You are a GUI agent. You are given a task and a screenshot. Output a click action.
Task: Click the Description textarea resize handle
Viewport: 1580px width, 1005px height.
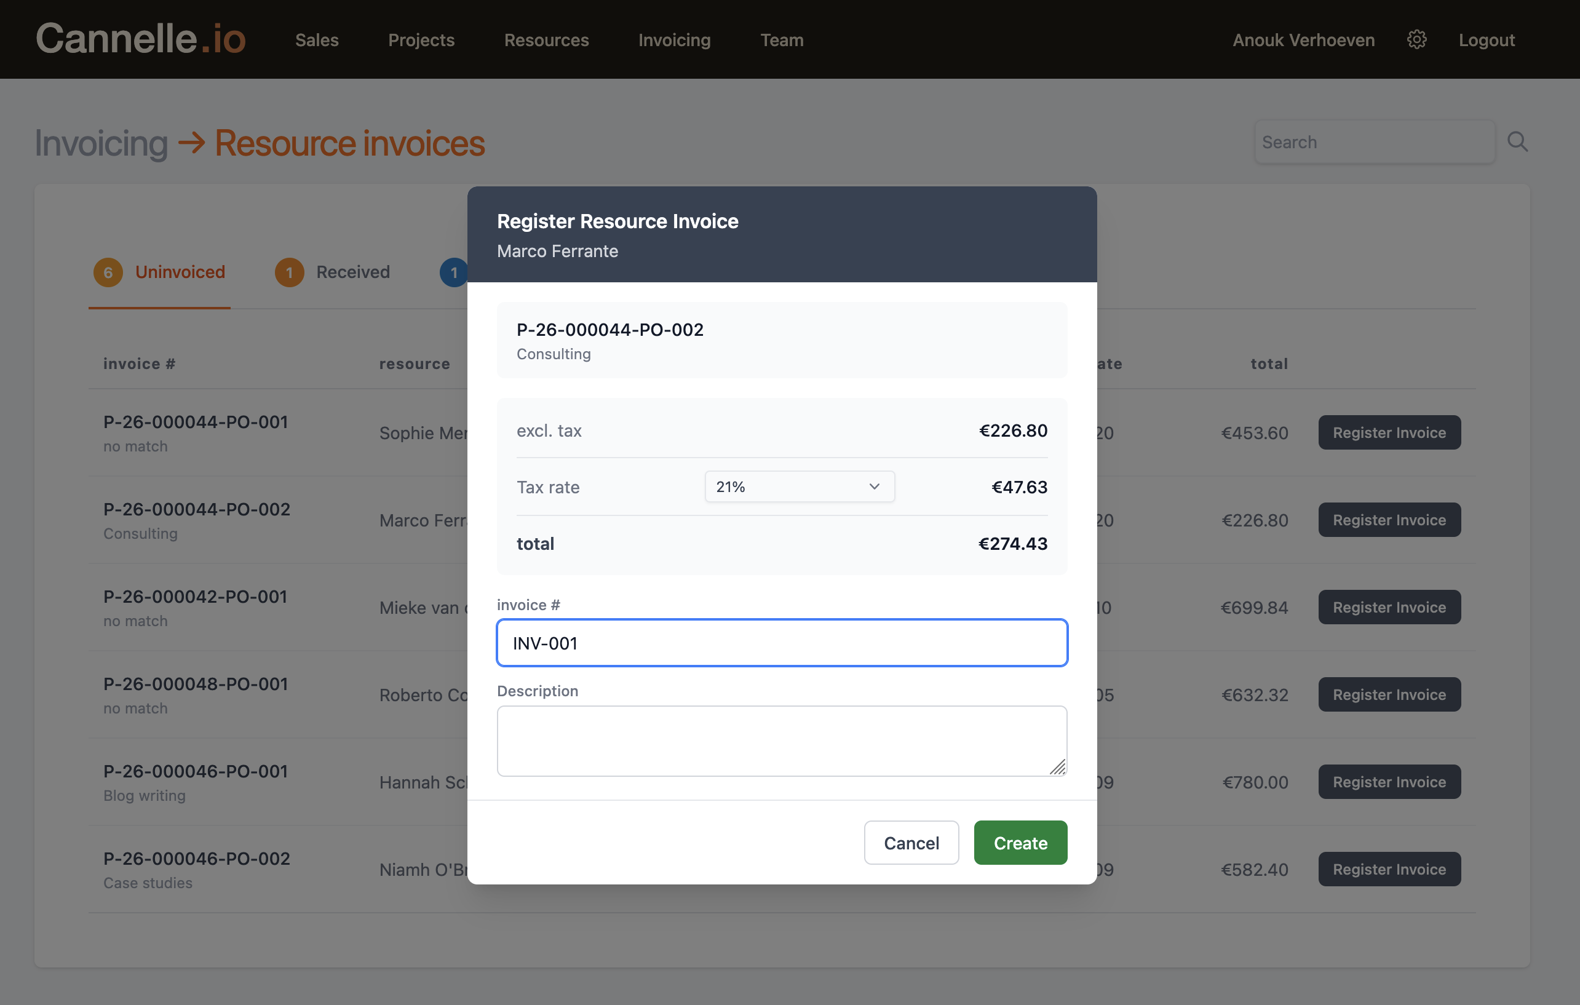(1057, 767)
